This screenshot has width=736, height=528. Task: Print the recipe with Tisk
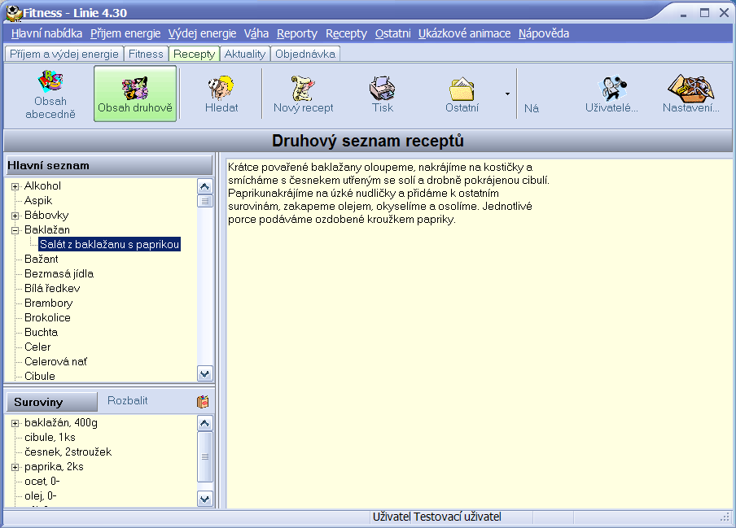[383, 94]
